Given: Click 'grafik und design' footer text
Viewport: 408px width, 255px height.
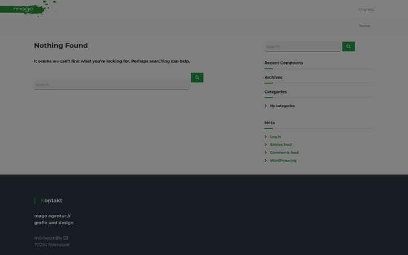Looking at the screenshot, I should coord(54,223).
